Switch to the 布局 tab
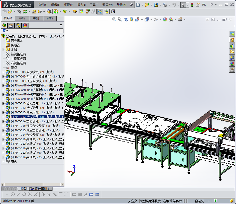 click(22, 18)
